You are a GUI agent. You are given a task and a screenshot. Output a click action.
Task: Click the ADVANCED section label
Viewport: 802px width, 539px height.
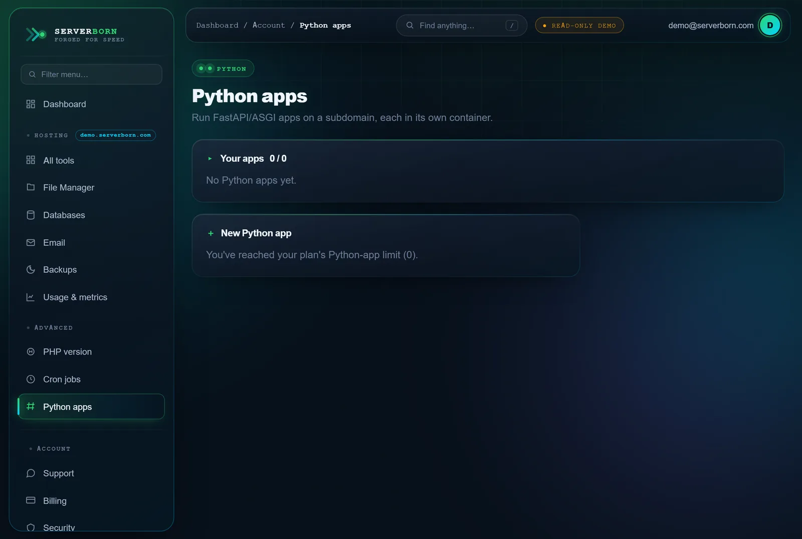pyautogui.click(x=53, y=327)
